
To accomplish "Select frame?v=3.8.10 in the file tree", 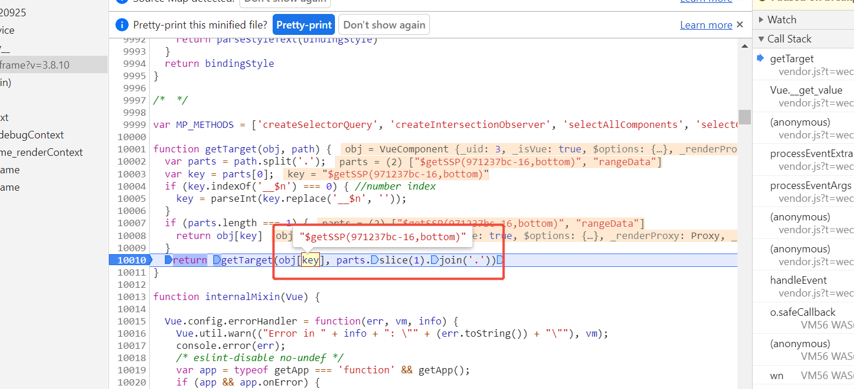I will click(x=35, y=65).
